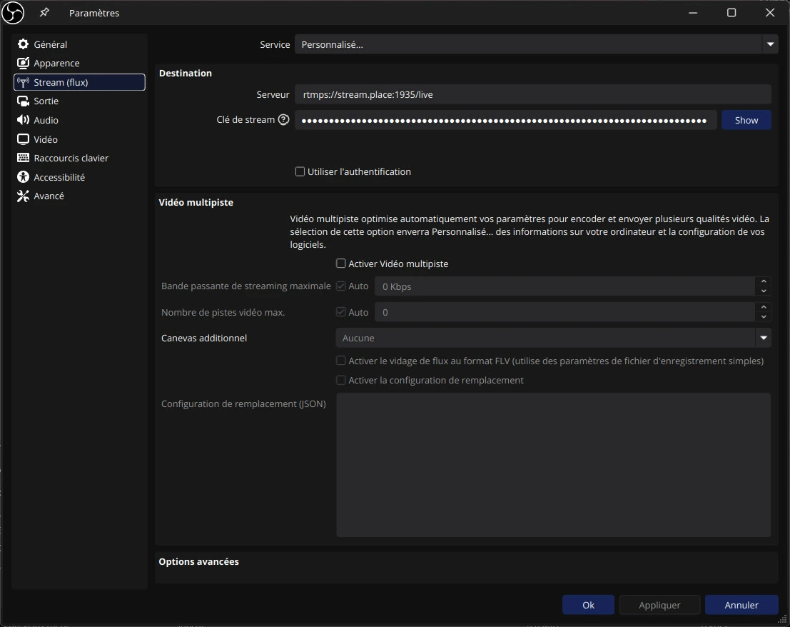Open Avancé via the tools icon
Screen dimensions: 790x627
[23, 196]
